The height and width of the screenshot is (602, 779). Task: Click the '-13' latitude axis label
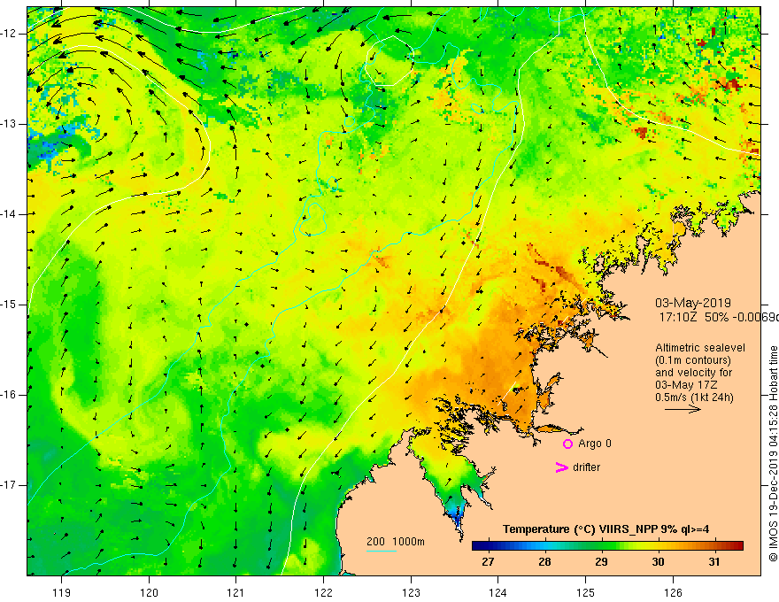[x=10, y=124]
